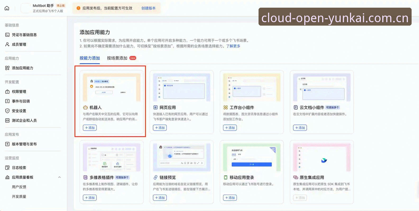Open 用户反馈 sub-item

click(x=19, y=187)
